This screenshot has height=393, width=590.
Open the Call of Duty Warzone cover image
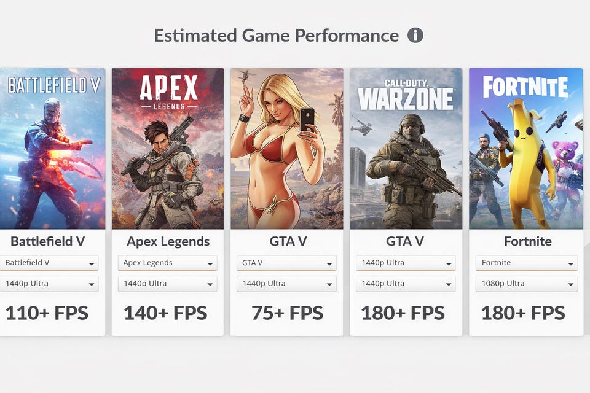click(406, 148)
